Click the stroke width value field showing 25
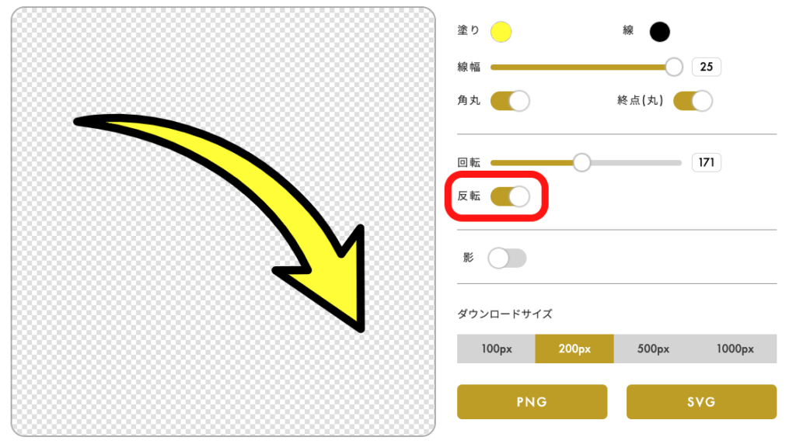796x444 pixels. pos(706,68)
